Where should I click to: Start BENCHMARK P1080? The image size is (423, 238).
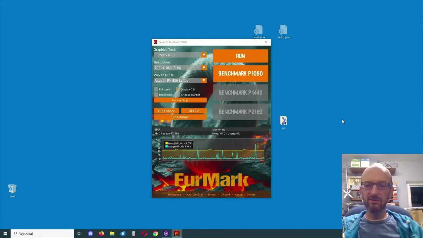click(241, 73)
